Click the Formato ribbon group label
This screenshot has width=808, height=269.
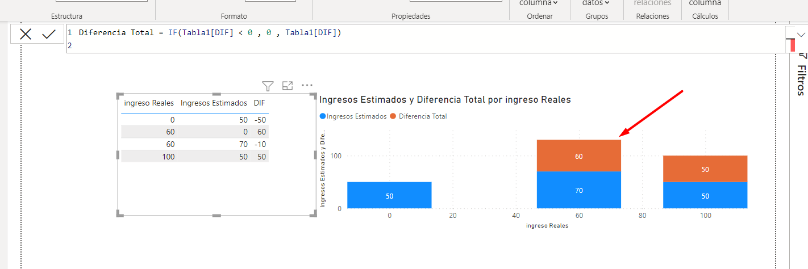(234, 16)
